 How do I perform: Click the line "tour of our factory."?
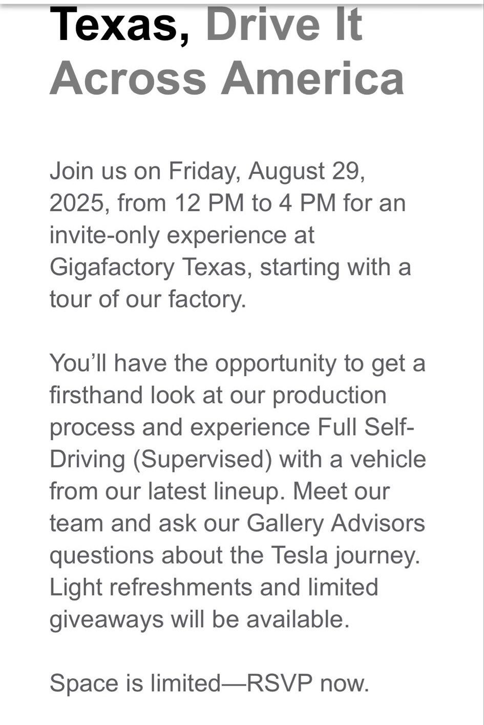tap(148, 299)
